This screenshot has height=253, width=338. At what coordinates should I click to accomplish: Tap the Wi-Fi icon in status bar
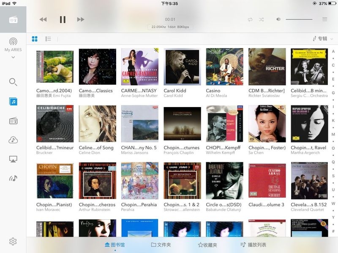click(14, 3)
